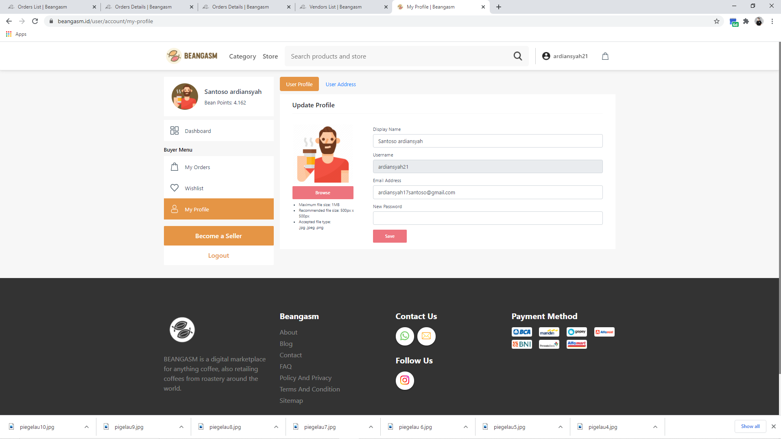Open Terms And Condition footer link
Viewport: 781px width, 439px height.
(310, 389)
